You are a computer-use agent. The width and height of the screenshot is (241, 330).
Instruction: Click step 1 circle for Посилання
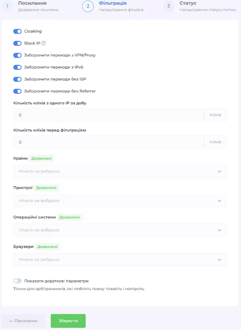pos(7,6)
